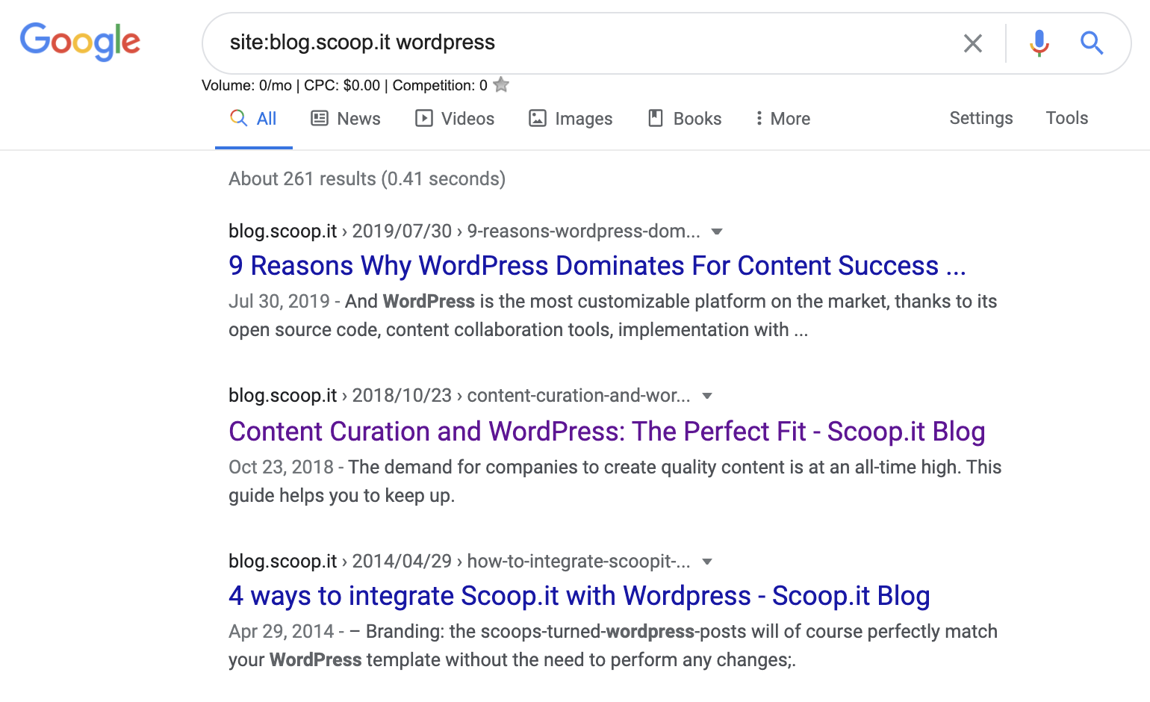This screenshot has height=702, width=1150.
Task: Open '4 ways to integrate Scoop.it' result
Action: point(579,596)
